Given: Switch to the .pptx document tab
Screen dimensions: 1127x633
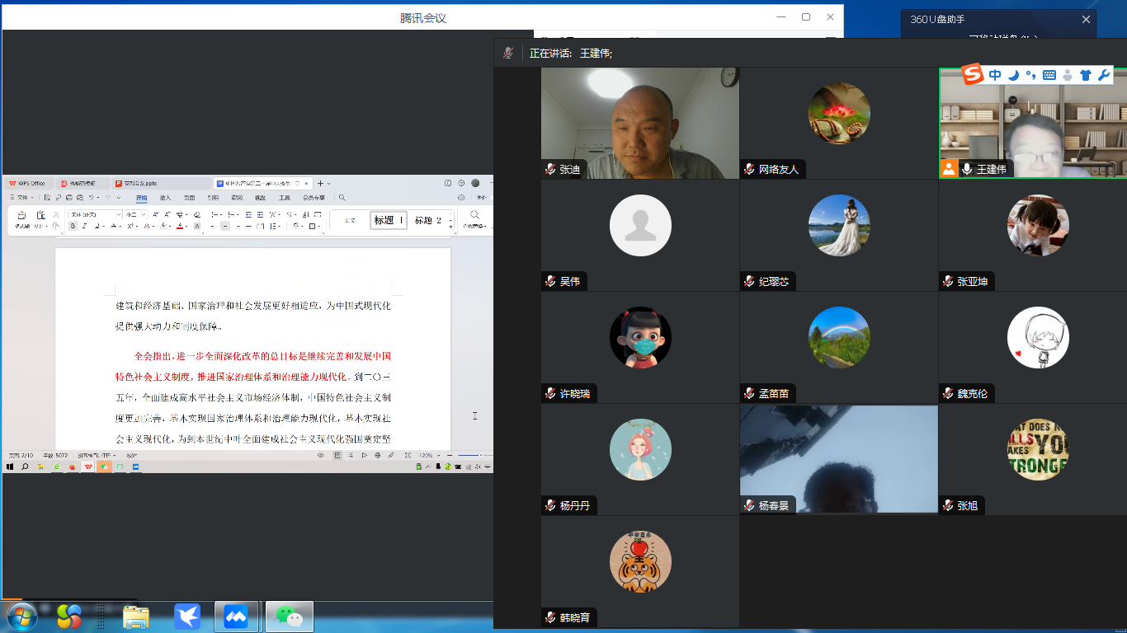Looking at the screenshot, I should click(x=136, y=183).
